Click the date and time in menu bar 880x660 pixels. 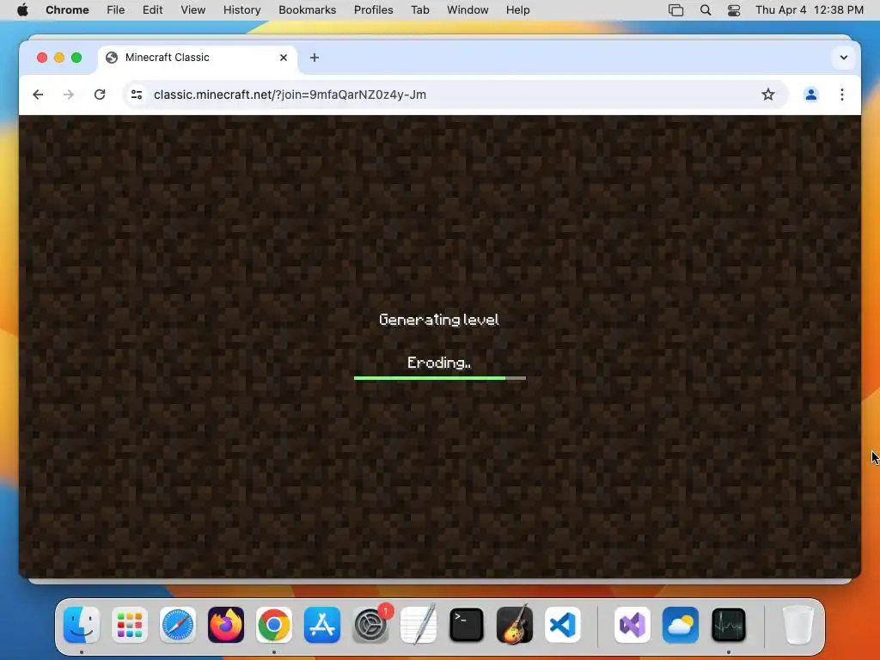click(810, 10)
